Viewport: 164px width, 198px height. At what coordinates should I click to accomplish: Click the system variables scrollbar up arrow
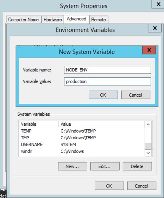(148, 125)
